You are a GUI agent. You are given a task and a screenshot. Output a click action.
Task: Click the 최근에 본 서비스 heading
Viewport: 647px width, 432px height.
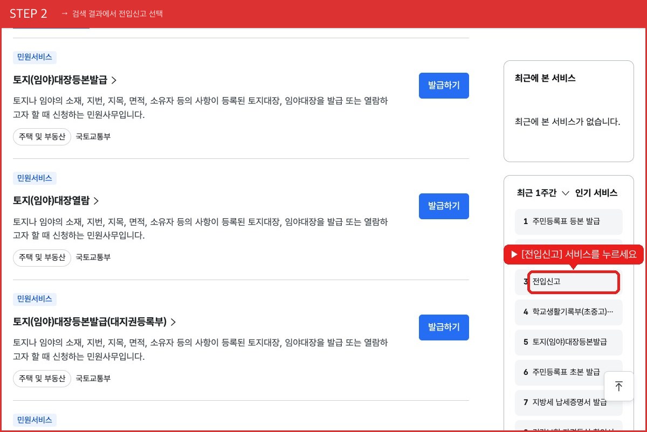pyautogui.click(x=545, y=78)
